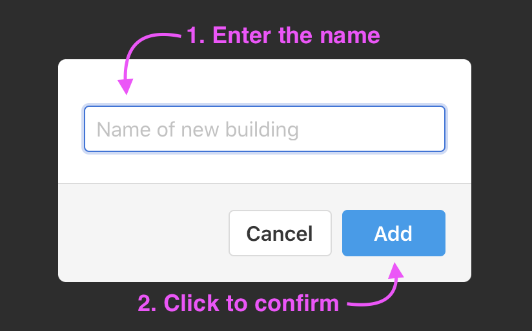This screenshot has width=532, height=331.
Task: Click the word 'Cancel' on the white button
Action: coord(279,234)
